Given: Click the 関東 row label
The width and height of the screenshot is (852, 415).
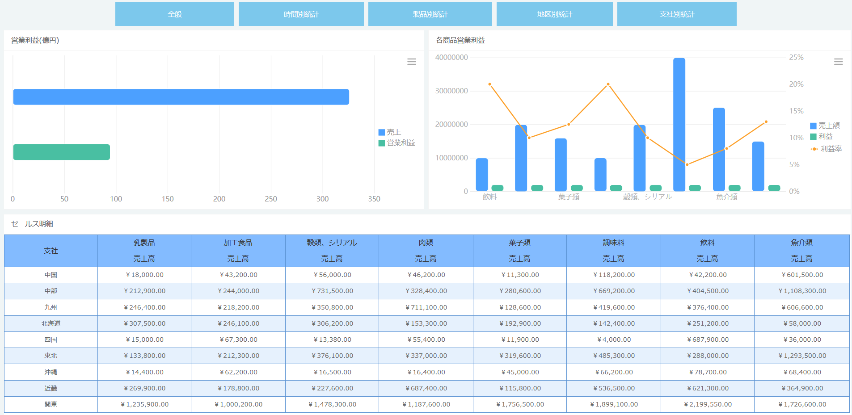Looking at the screenshot, I should tap(51, 404).
